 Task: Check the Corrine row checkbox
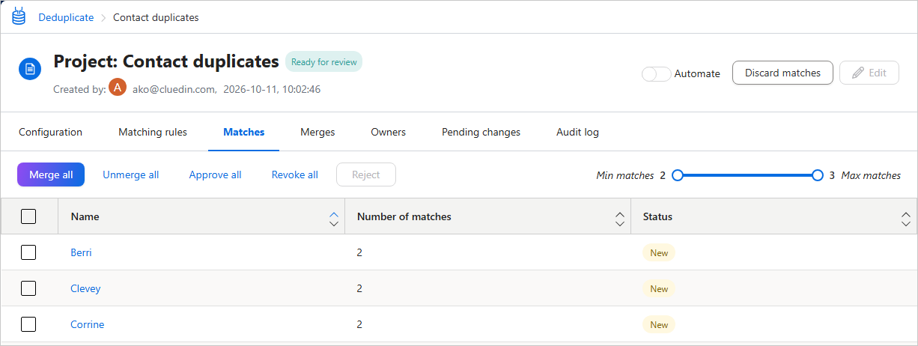(28, 324)
